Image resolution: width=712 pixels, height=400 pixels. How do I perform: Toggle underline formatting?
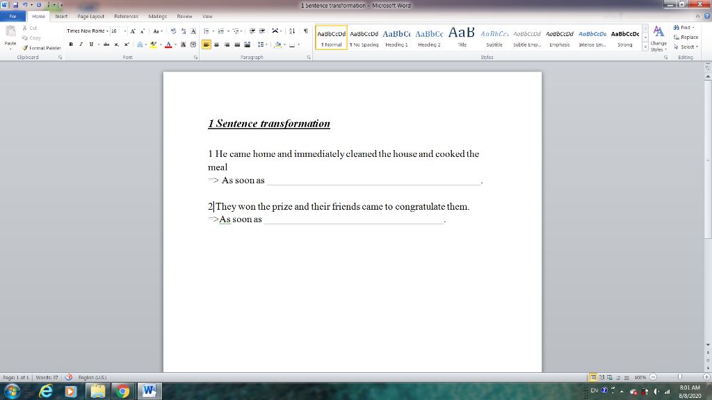(91, 44)
